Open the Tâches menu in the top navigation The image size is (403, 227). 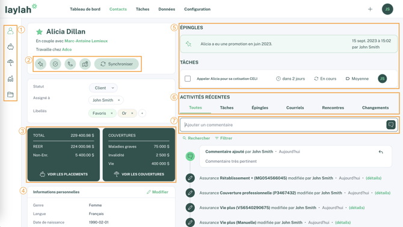tap(143, 9)
